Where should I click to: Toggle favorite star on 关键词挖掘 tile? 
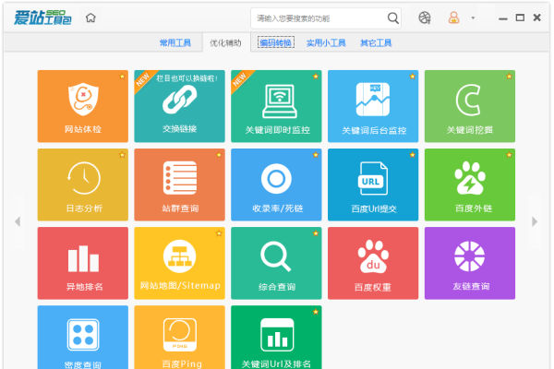[x=509, y=77]
